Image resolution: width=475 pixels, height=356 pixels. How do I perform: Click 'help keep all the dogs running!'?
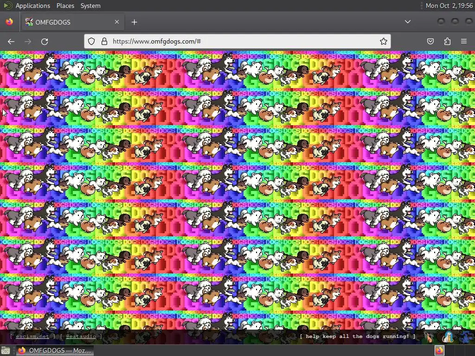(358, 337)
